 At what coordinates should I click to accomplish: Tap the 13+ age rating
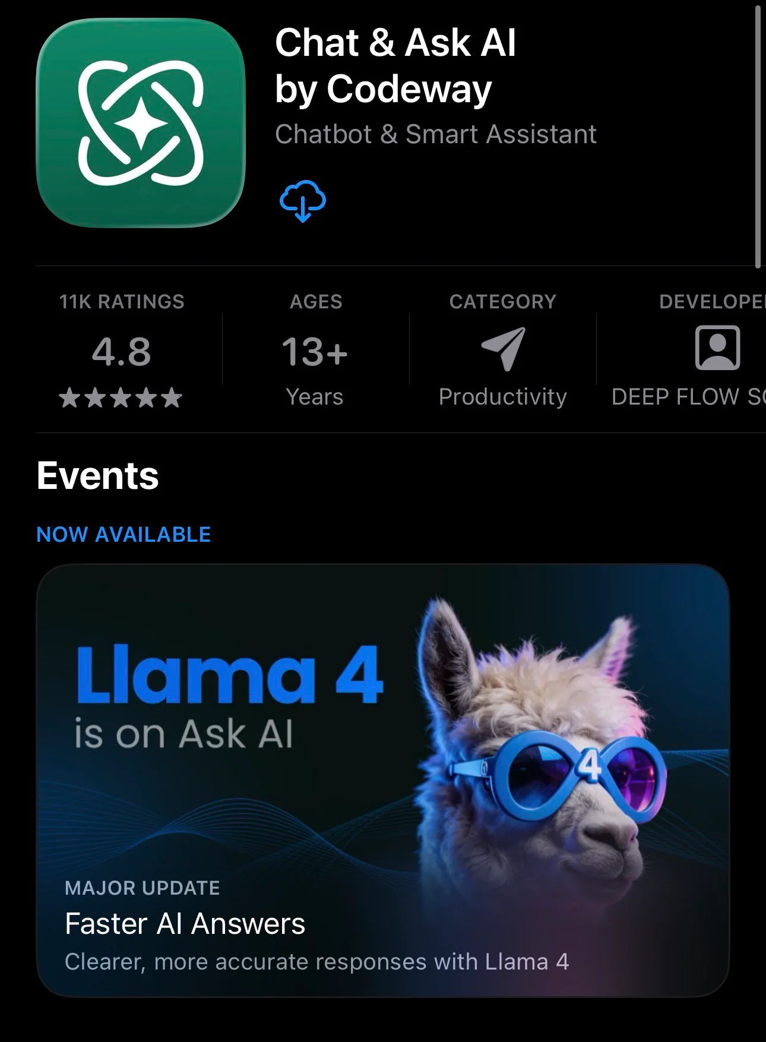[x=315, y=351]
